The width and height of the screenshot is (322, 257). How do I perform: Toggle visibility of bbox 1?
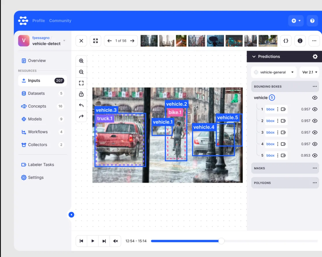[315, 109]
